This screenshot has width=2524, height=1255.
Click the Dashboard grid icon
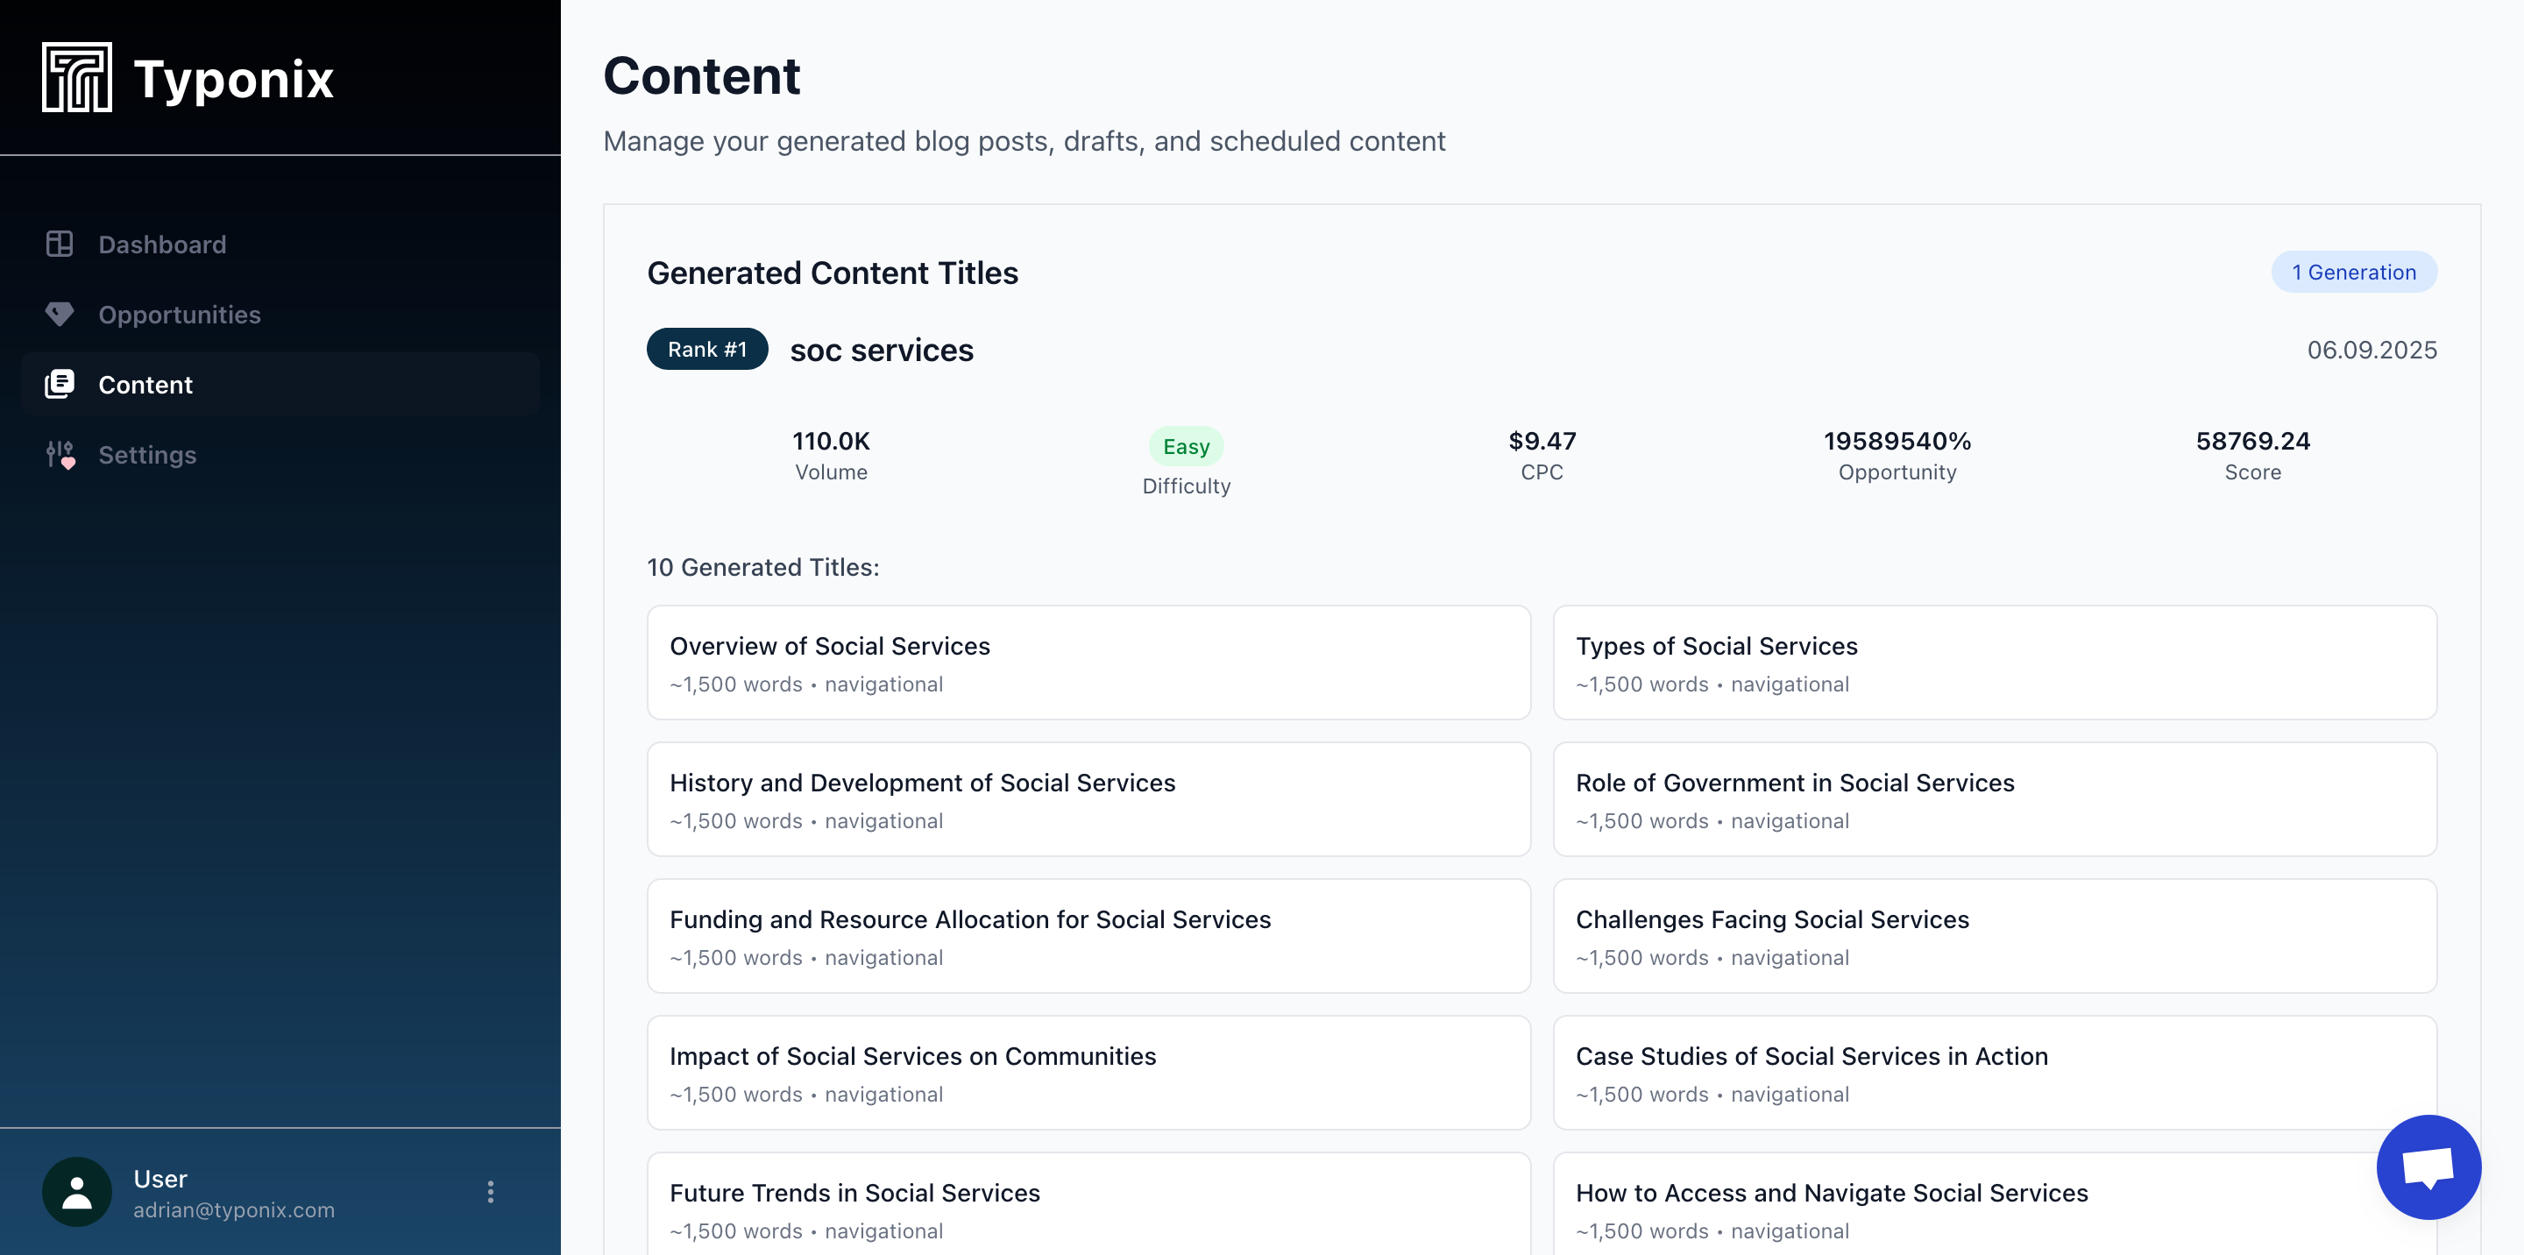click(x=60, y=244)
